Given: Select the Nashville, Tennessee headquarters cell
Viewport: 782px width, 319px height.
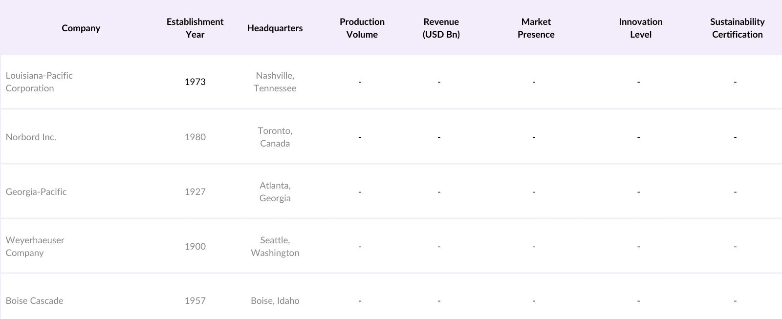Looking at the screenshot, I should click(275, 82).
